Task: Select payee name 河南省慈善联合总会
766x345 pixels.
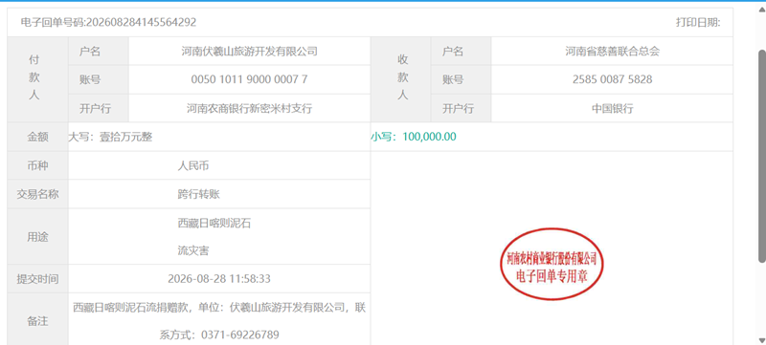Action: (x=612, y=52)
